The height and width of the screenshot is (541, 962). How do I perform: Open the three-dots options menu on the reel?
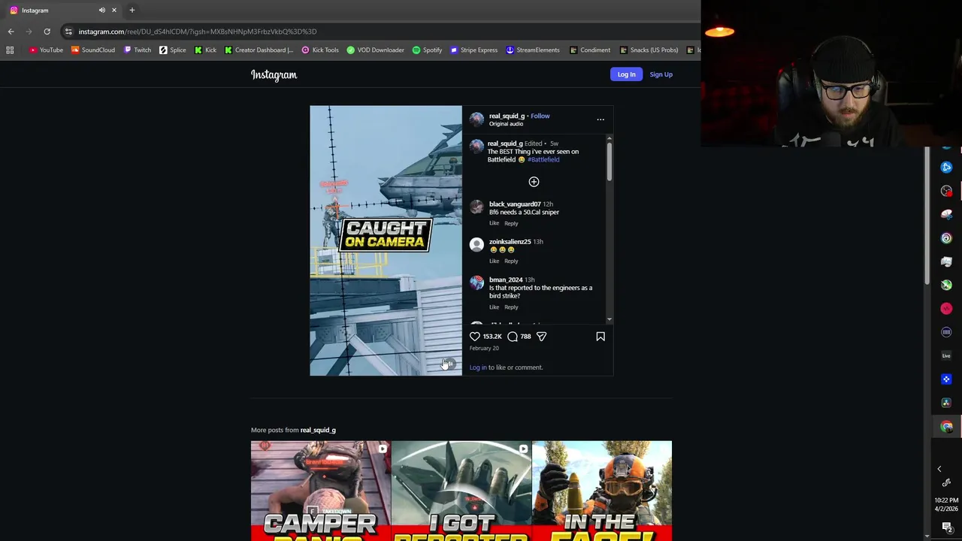600,119
